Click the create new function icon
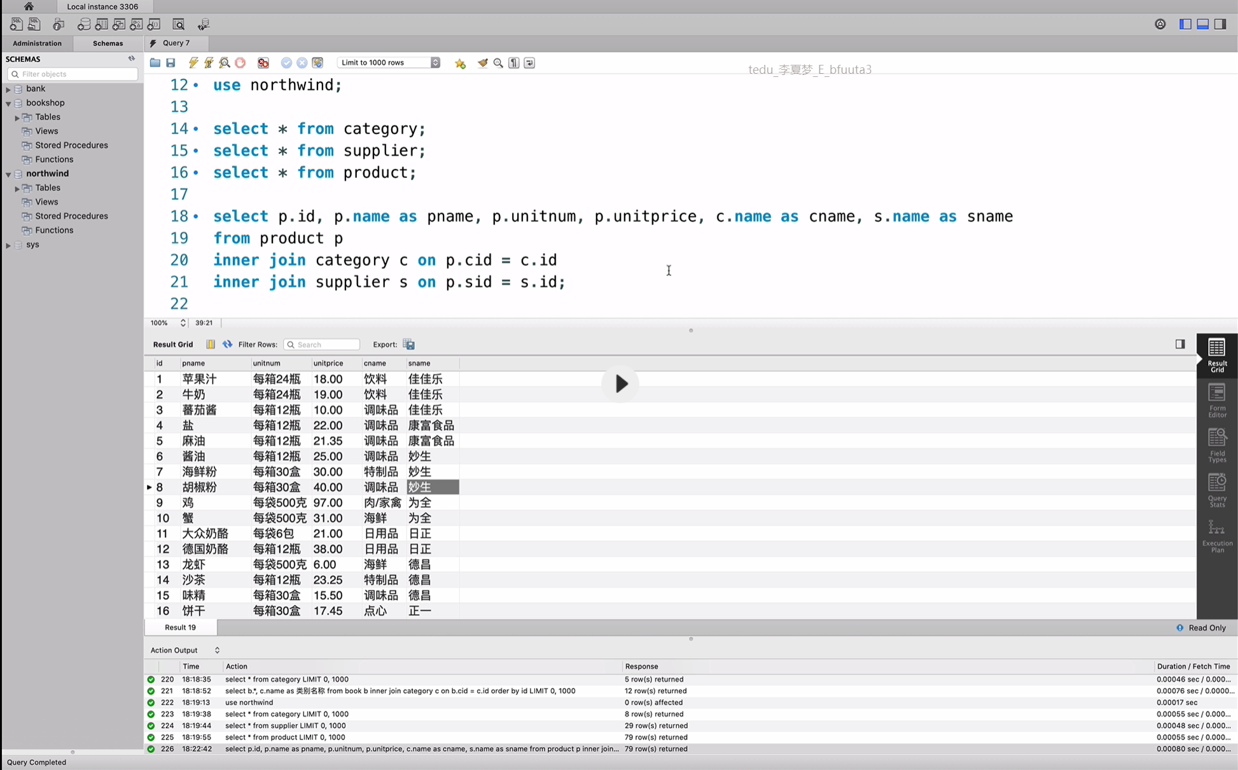The height and width of the screenshot is (770, 1238). pyautogui.click(x=154, y=25)
